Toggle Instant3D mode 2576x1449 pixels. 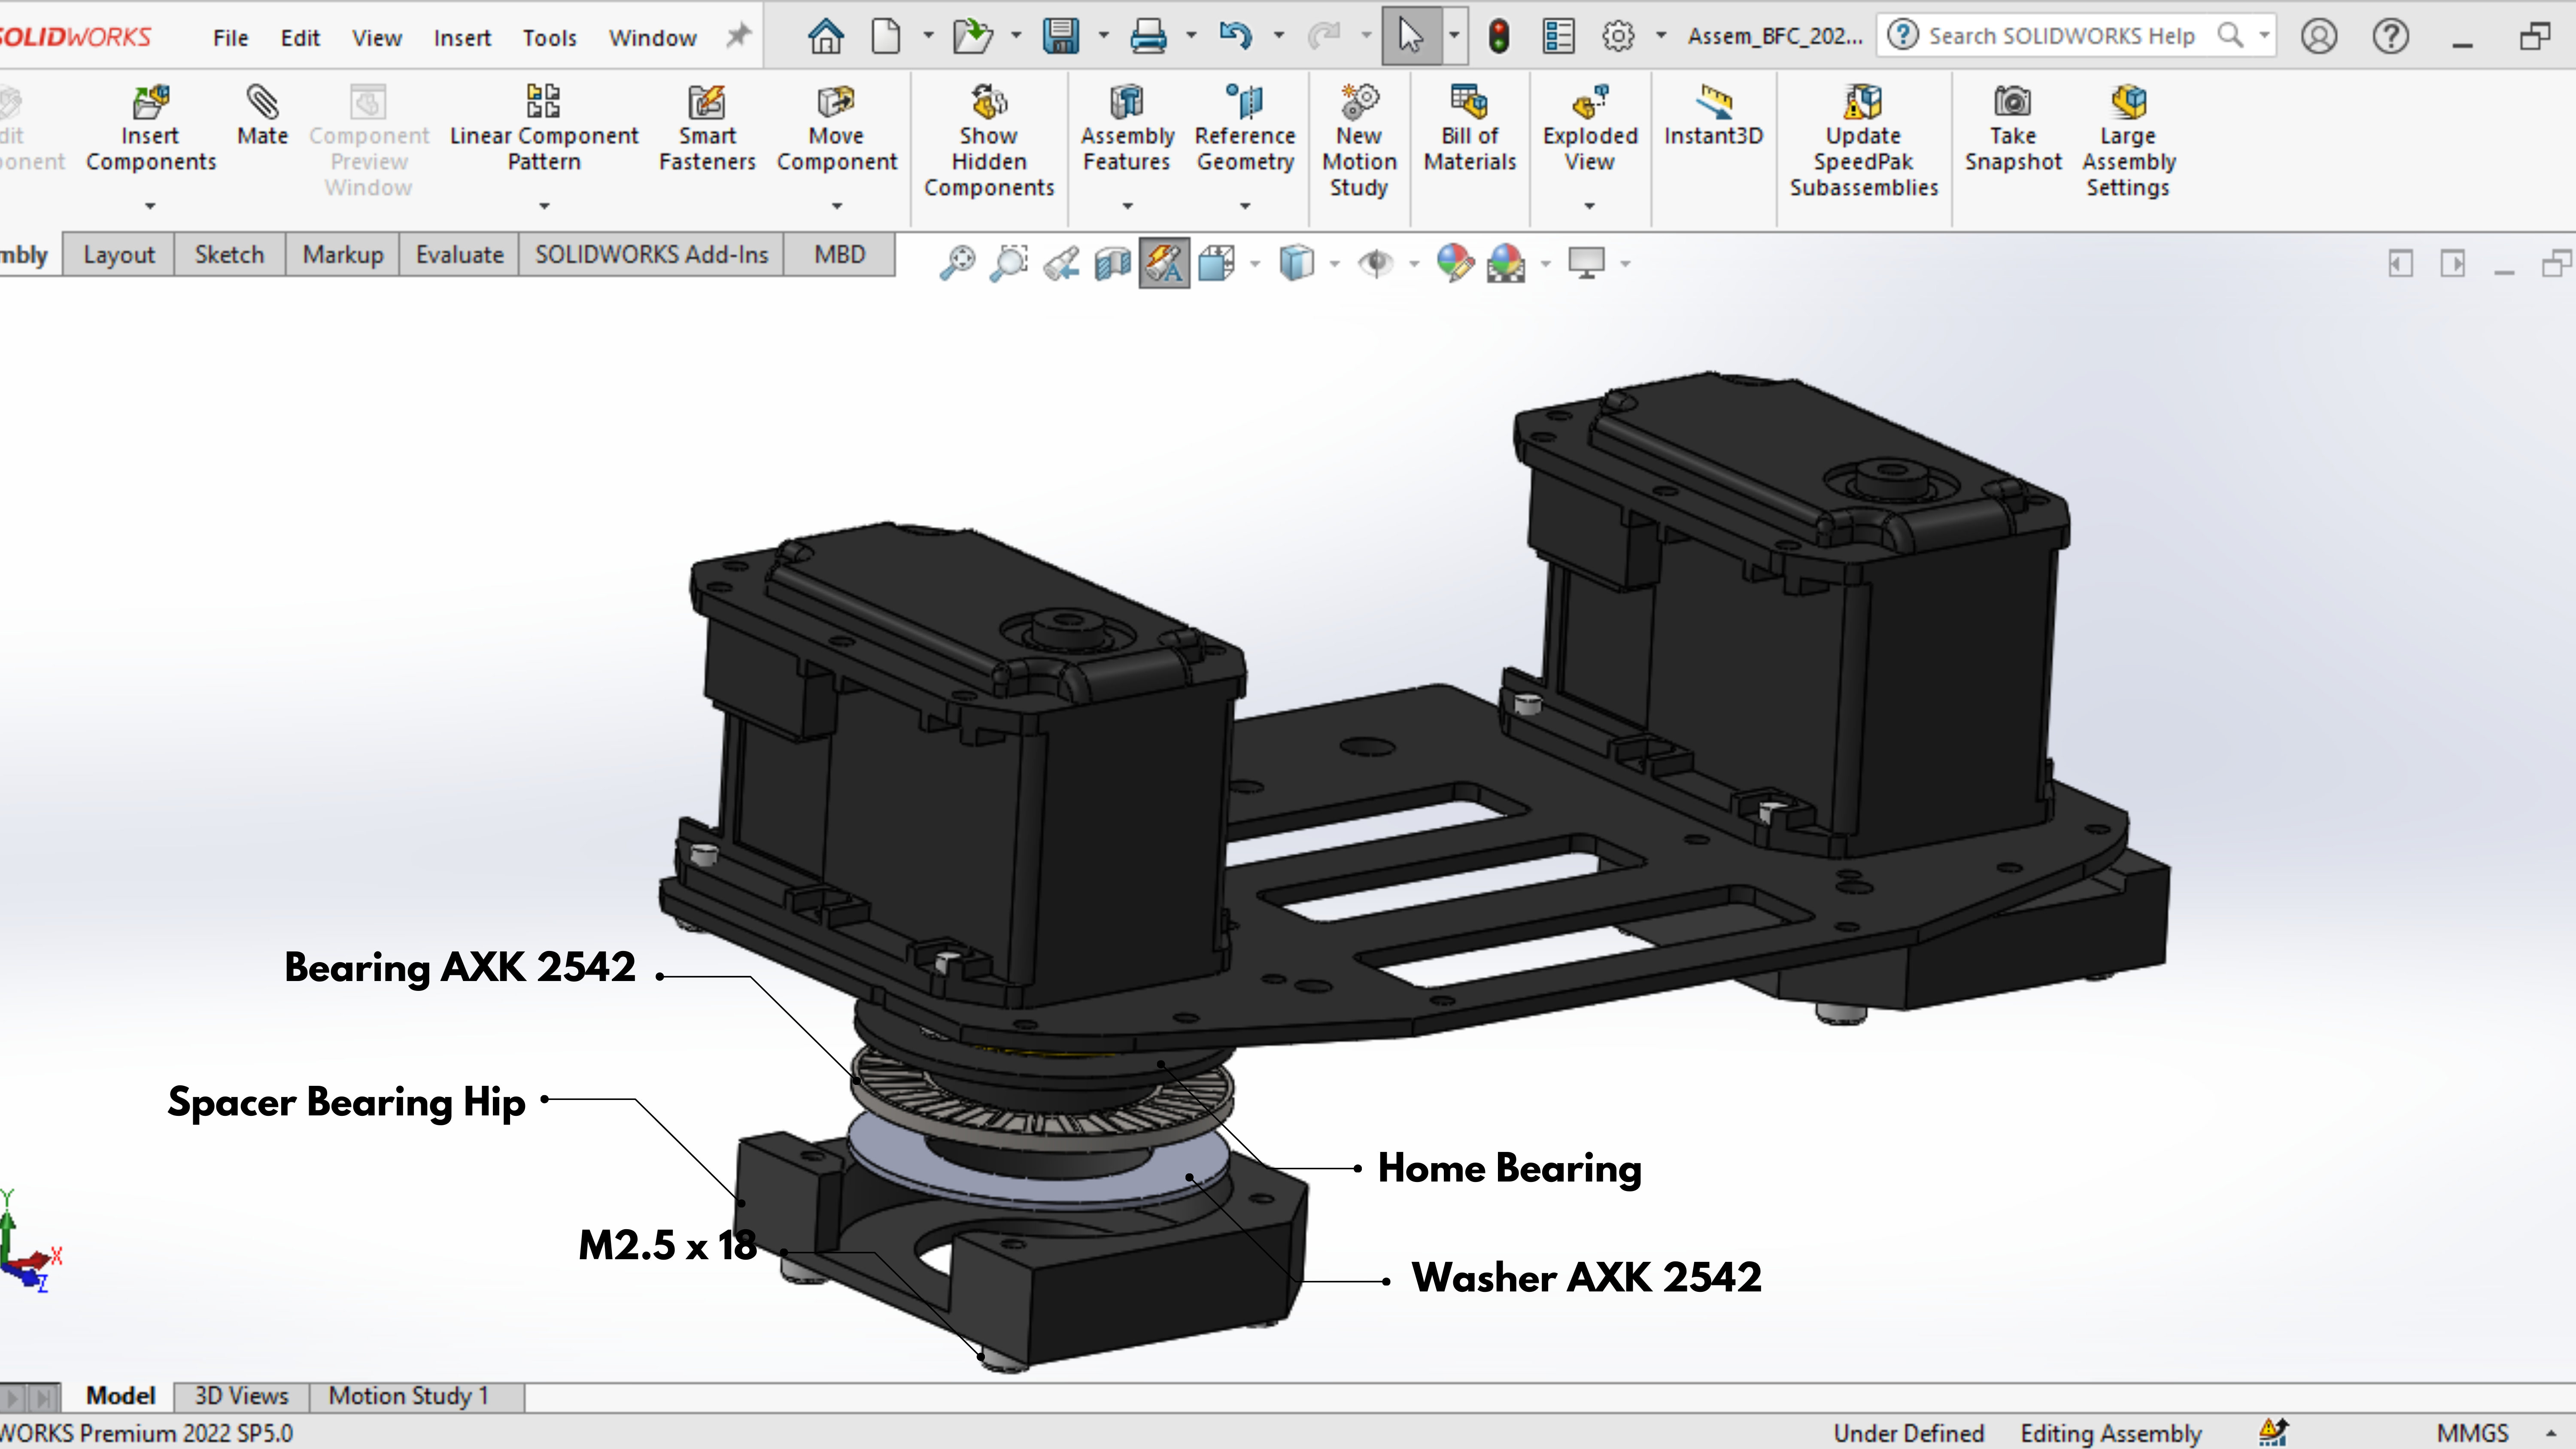coord(1713,116)
